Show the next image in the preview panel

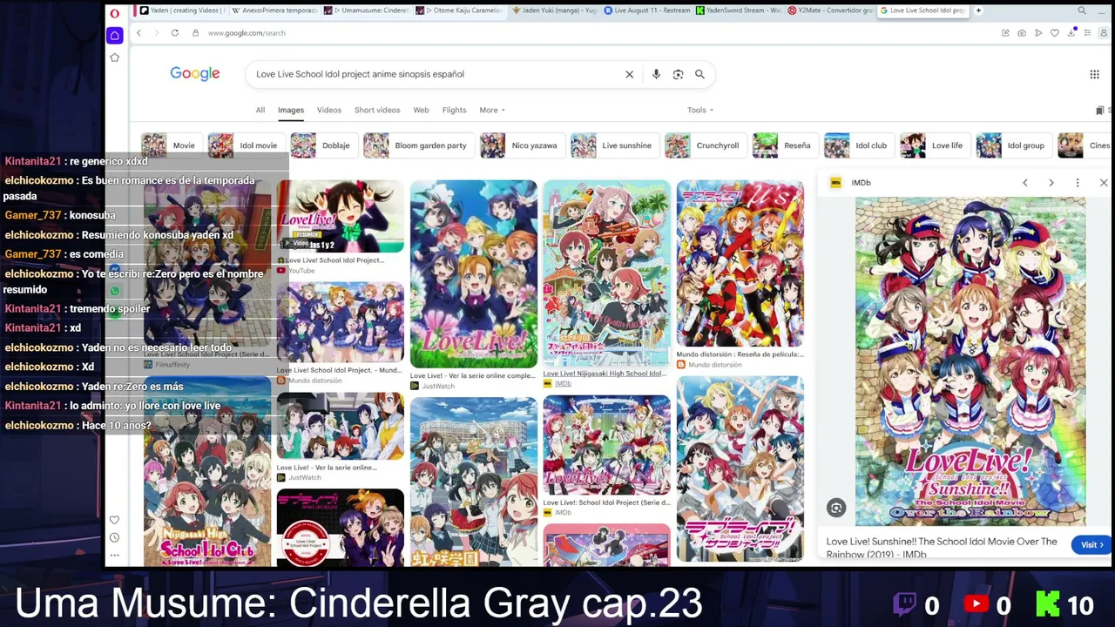[x=1051, y=183]
